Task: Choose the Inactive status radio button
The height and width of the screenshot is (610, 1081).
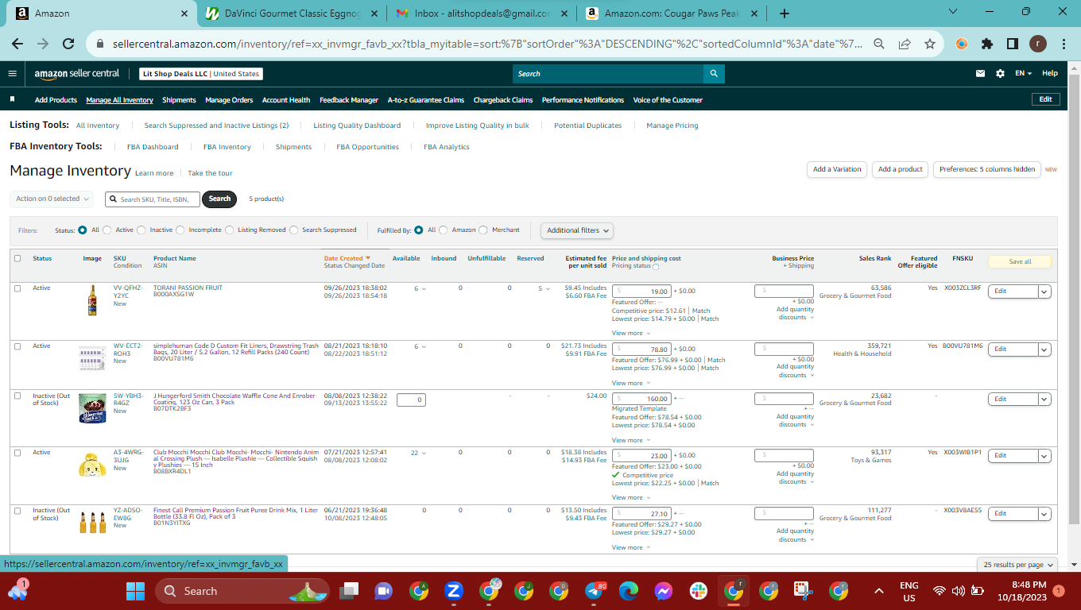Action: (141, 230)
